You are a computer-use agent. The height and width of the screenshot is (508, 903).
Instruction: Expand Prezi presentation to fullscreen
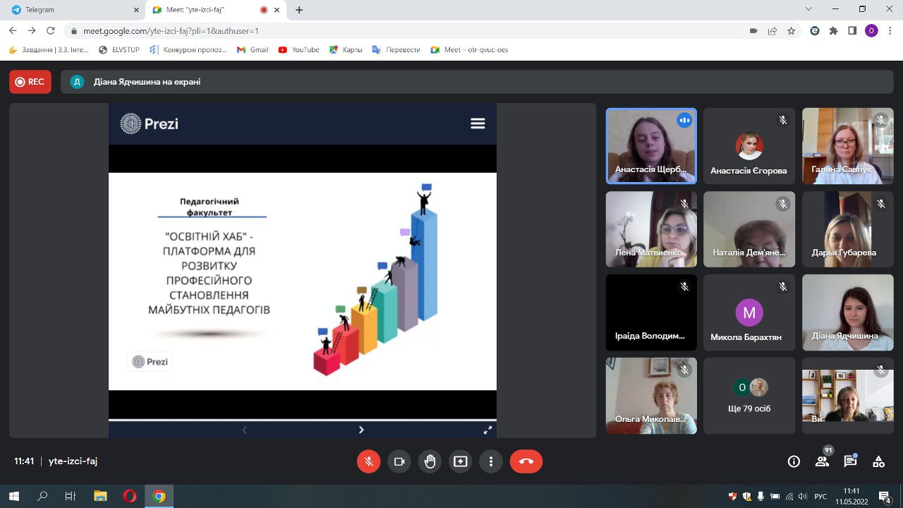coord(487,430)
